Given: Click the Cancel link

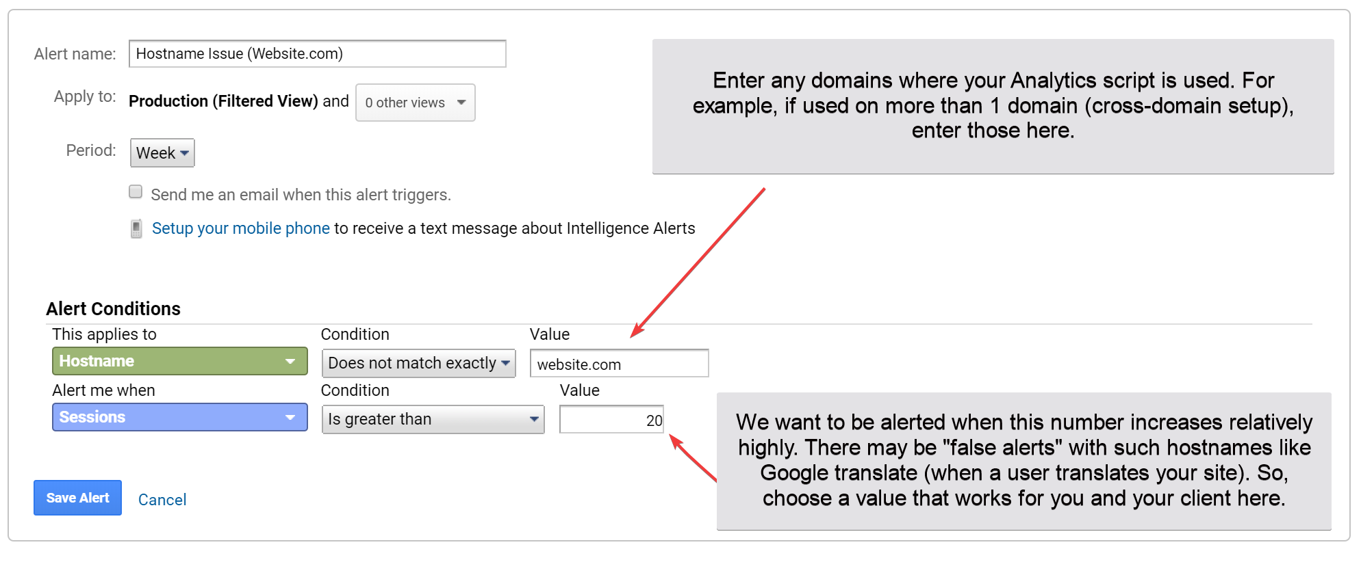Looking at the screenshot, I should pos(162,500).
